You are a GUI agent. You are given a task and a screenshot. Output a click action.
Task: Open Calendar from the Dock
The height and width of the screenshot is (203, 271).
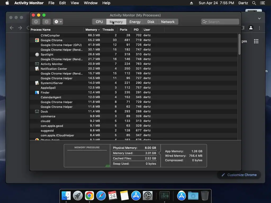(112, 196)
